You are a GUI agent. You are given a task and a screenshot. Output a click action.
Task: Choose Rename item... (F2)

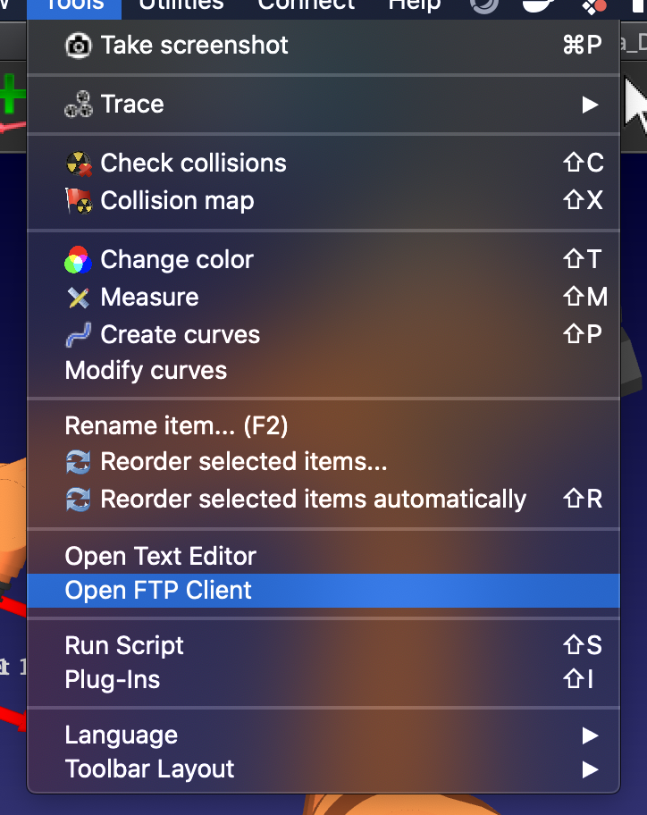tap(176, 426)
